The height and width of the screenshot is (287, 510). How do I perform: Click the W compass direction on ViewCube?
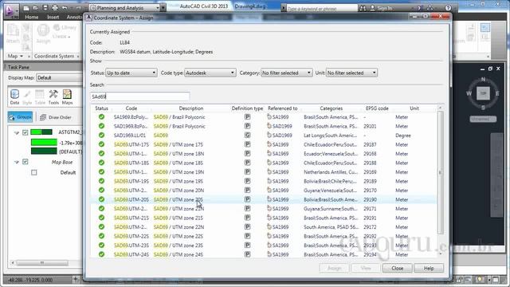click(469, 93)
